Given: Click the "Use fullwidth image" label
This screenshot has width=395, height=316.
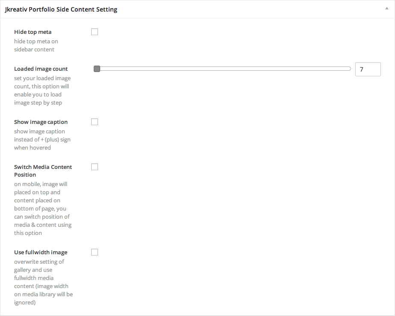Looking at the screenshot, I should pyautogui.click(x=41, y=252).
